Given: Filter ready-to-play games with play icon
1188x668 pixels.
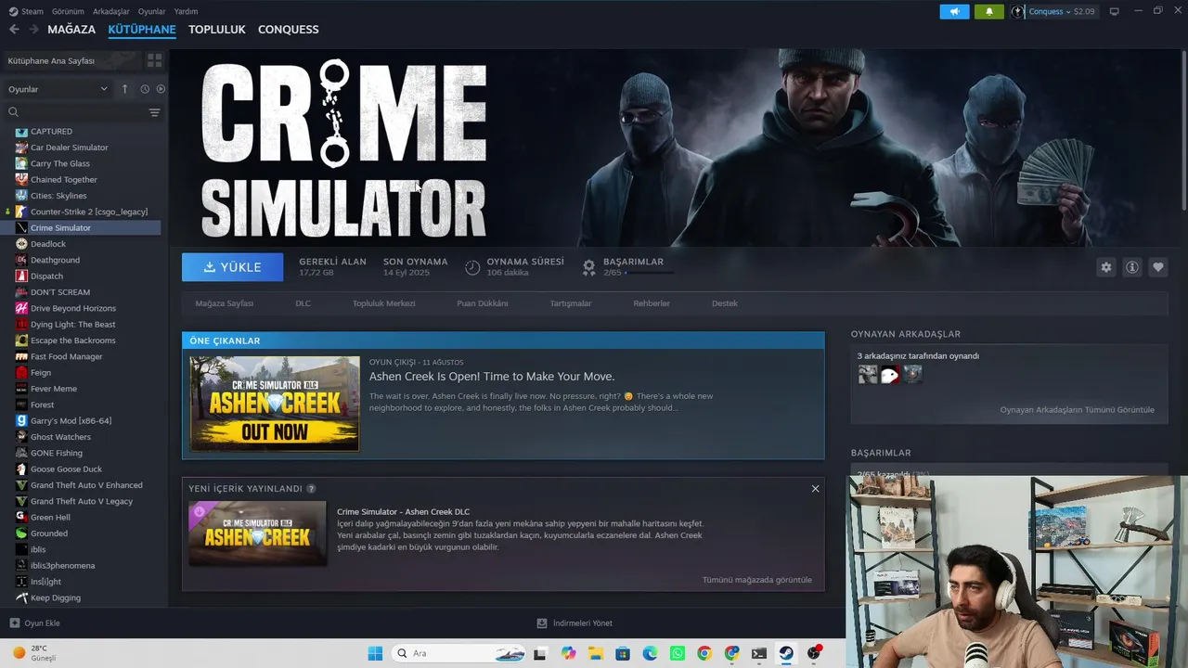Looking at the screenshot, I should (x=161, y=89).
